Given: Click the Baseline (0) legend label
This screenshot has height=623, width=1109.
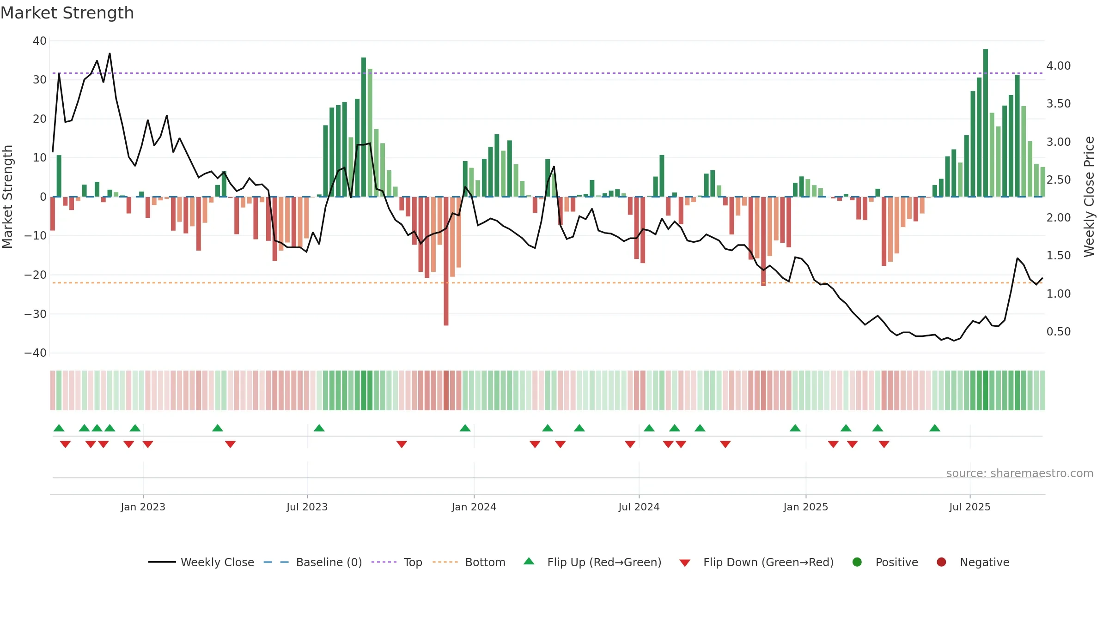Looking at the screenshot, I should pyautogui.click(x=329, y=562).
